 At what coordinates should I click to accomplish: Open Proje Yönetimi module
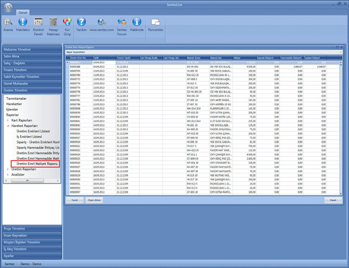[32, 228]
